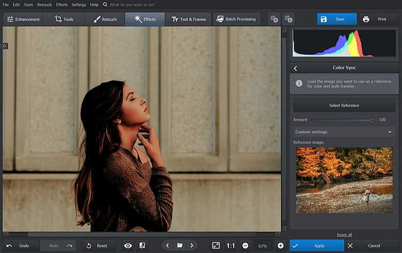Reset the image changes

pyautogui.click(x=99, y=246)
